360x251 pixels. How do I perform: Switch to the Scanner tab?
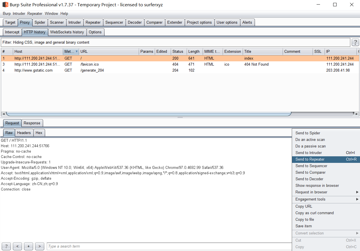click(57, 23)
